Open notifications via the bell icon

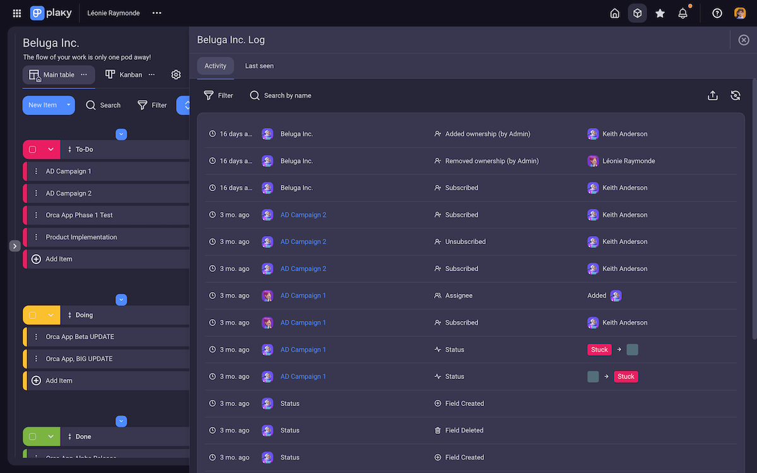coord(683,13)
